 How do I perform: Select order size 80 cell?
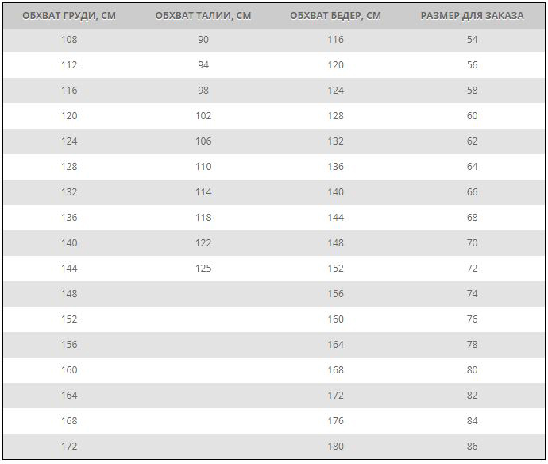[473, 370]
